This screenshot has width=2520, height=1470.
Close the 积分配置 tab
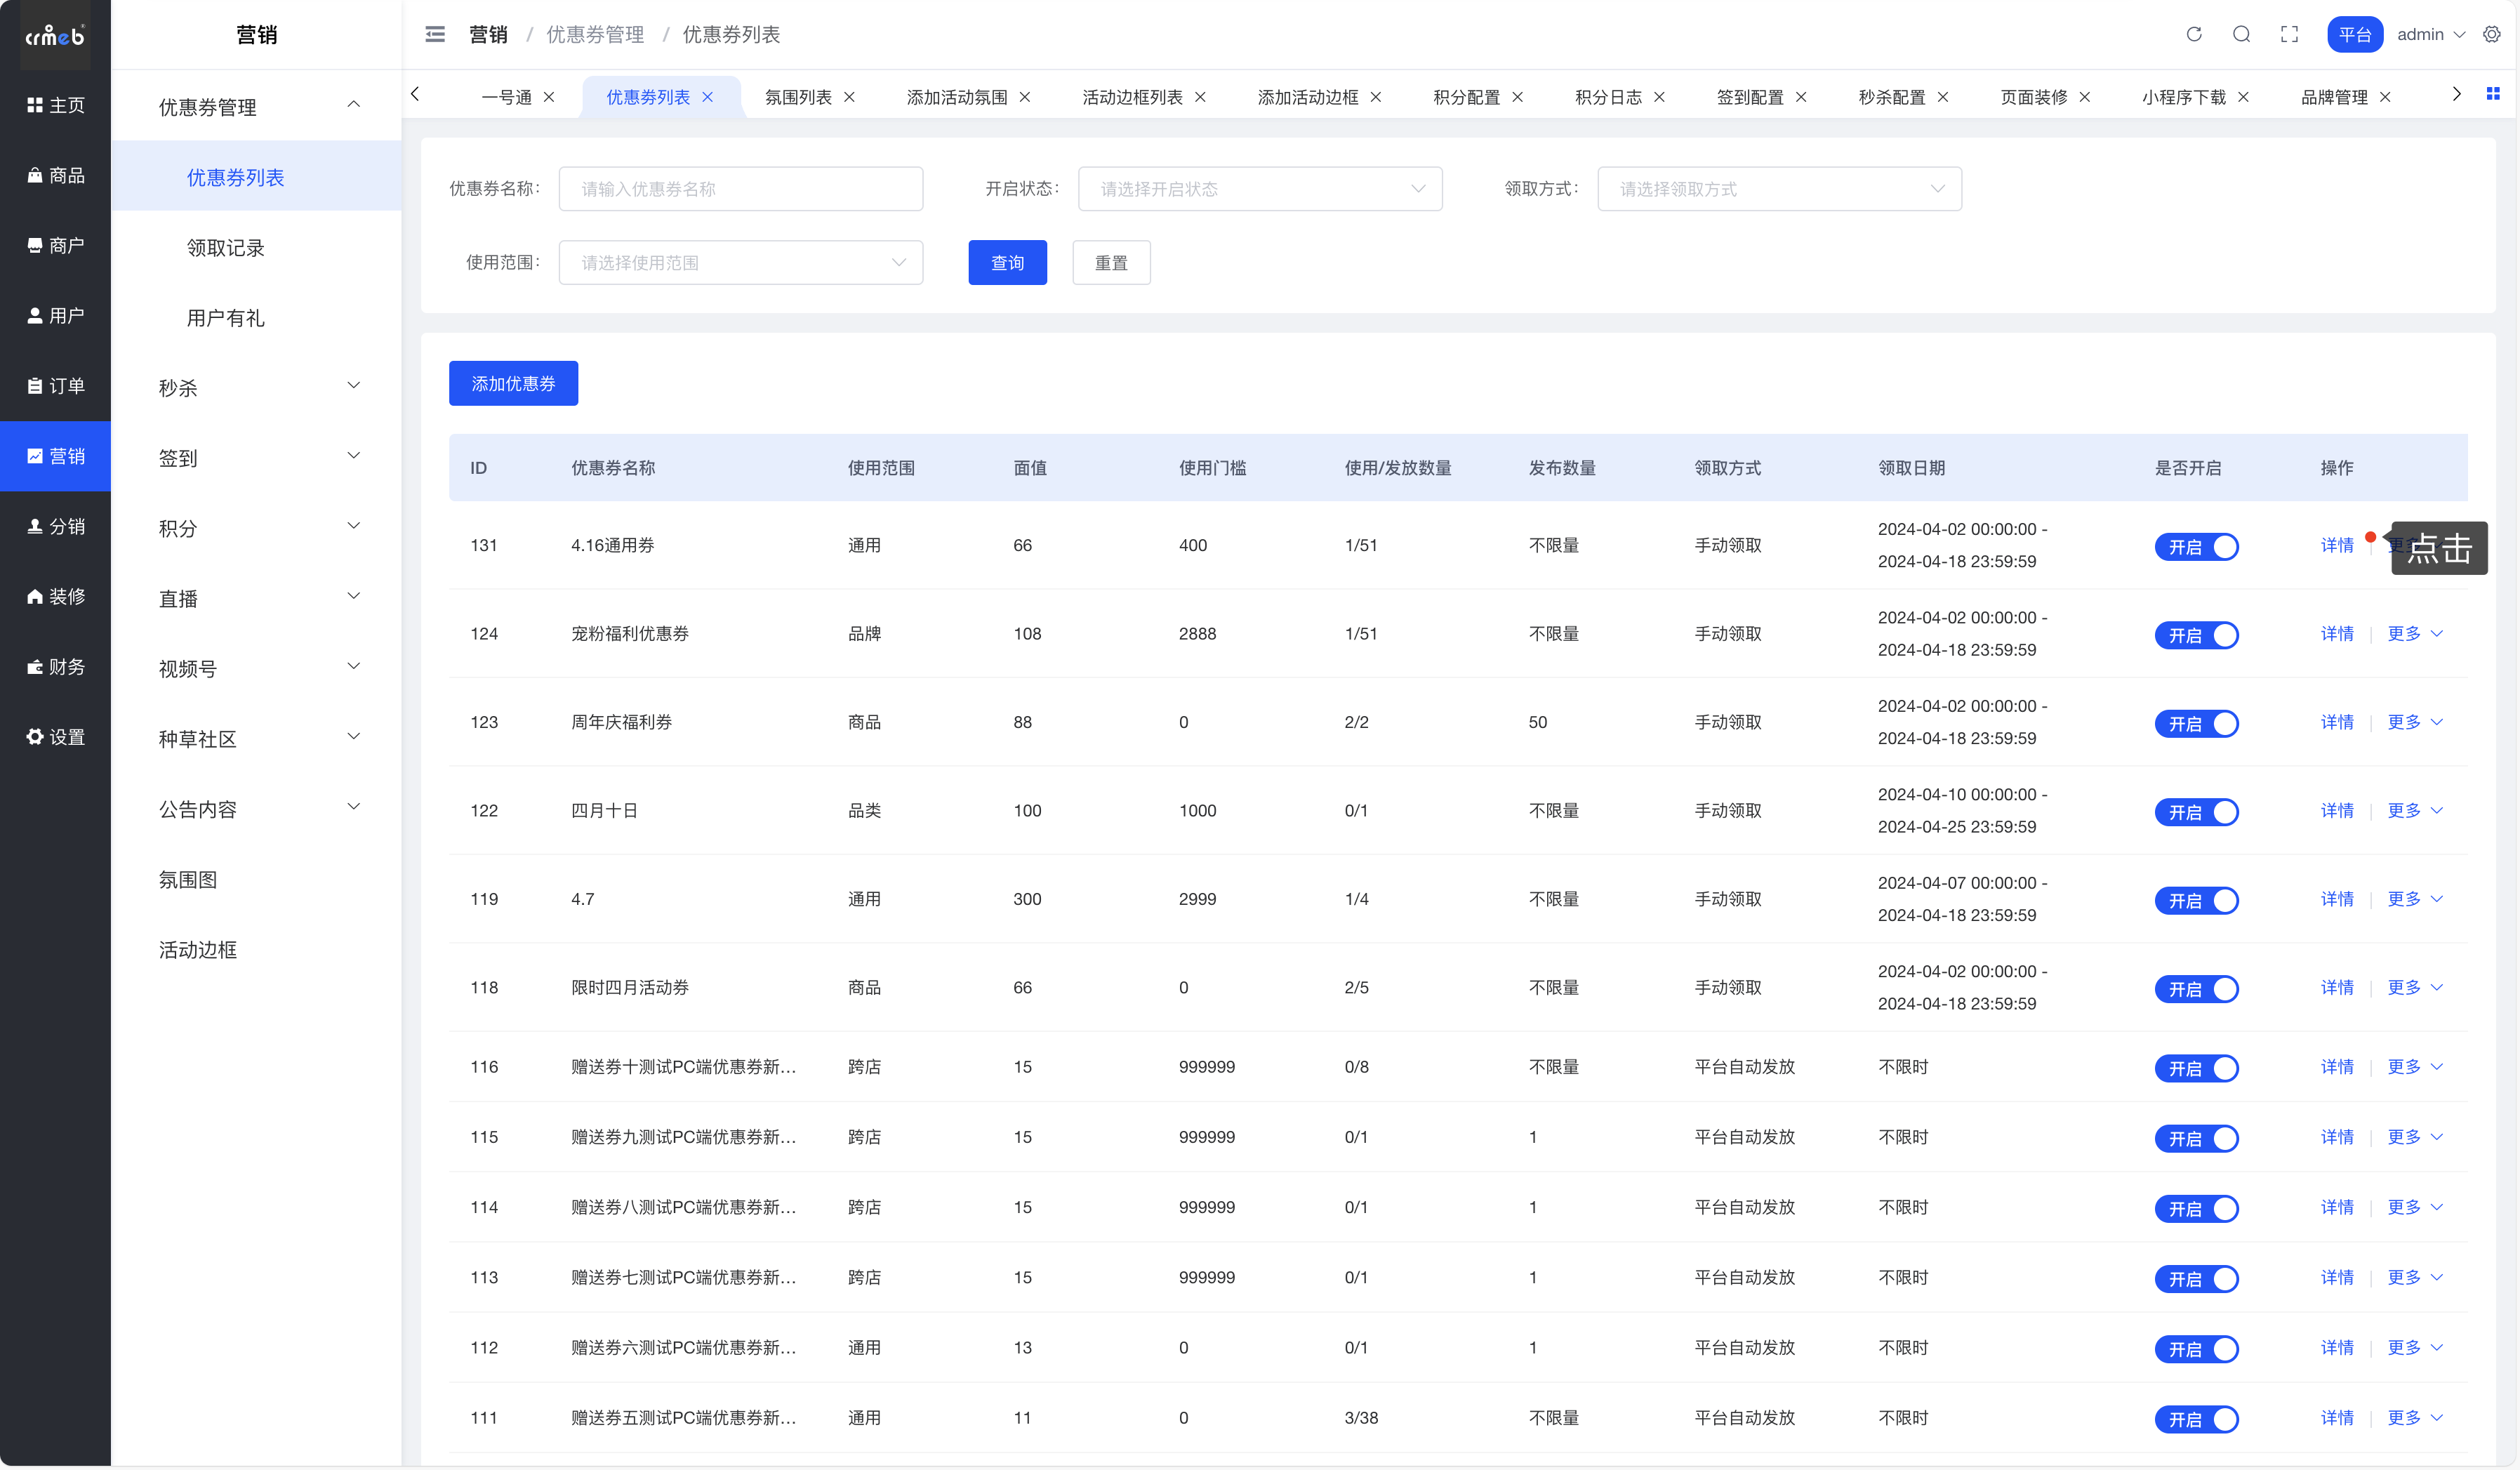(x=1517, y=97)
